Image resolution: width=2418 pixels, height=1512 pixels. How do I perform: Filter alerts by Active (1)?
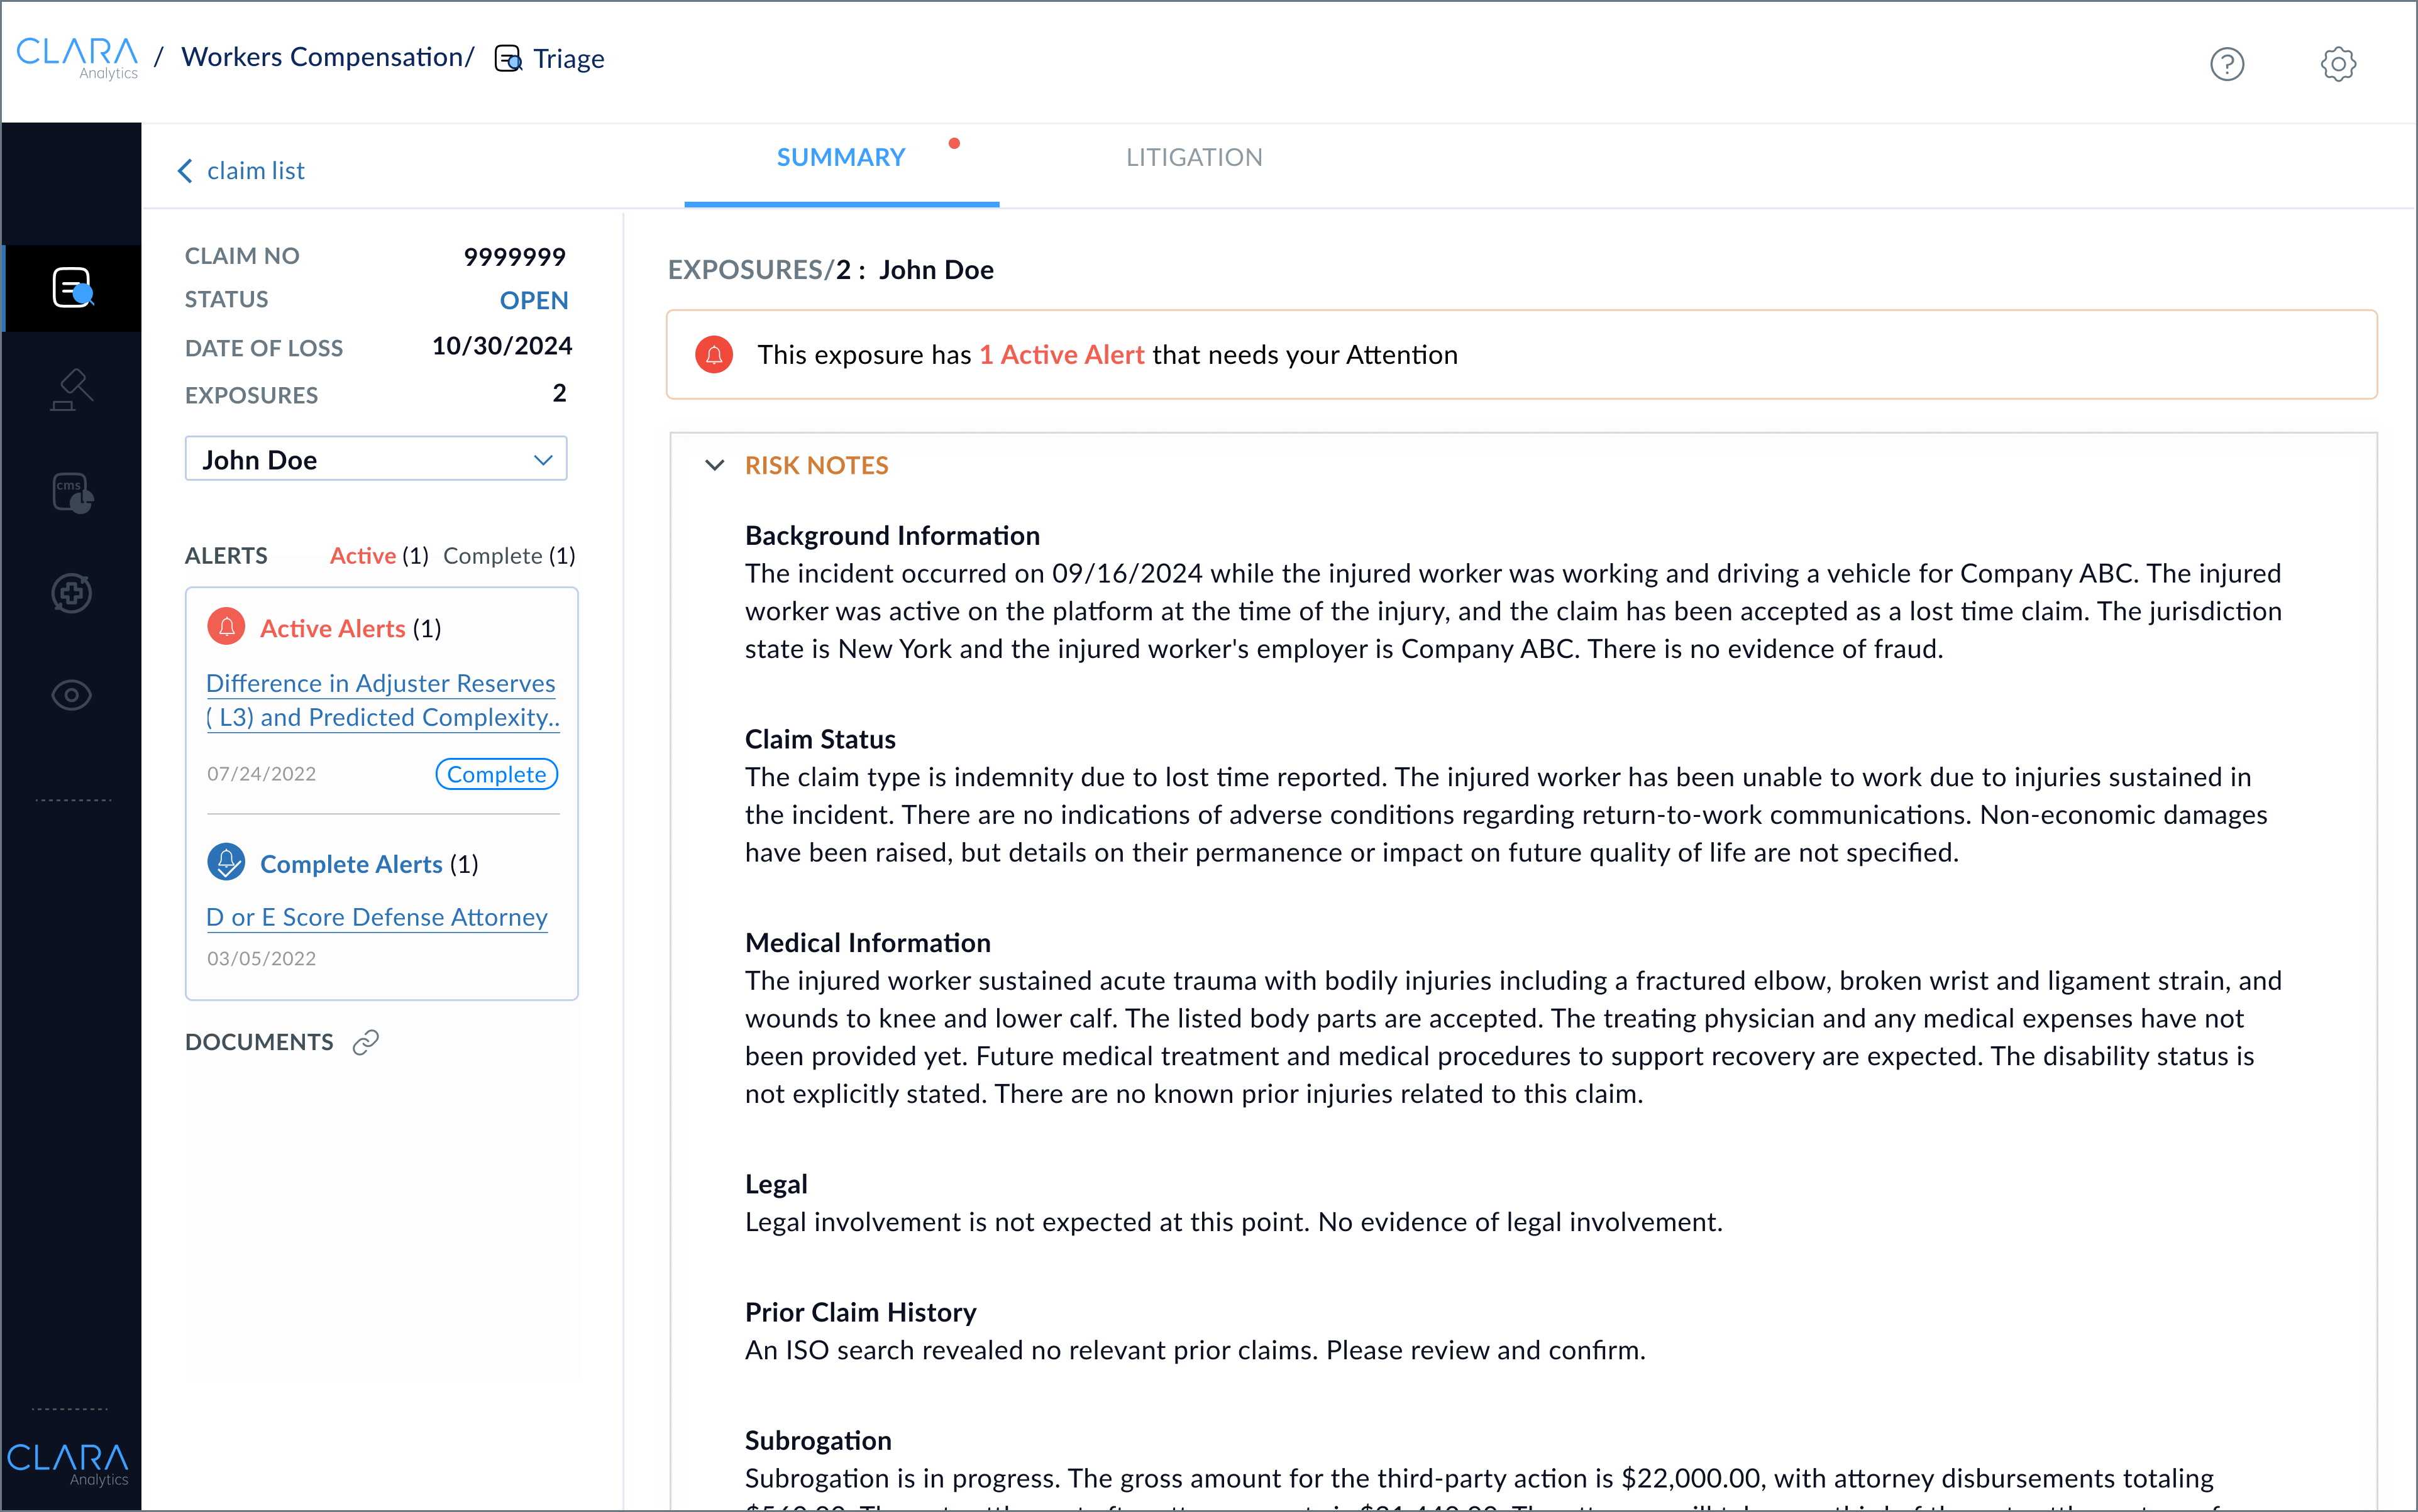pyautogui.click(x=379, y=555)
